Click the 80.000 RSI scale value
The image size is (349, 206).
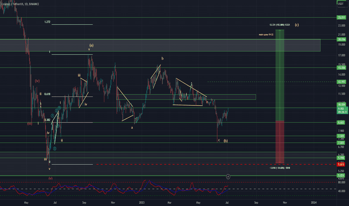point(342,182)
